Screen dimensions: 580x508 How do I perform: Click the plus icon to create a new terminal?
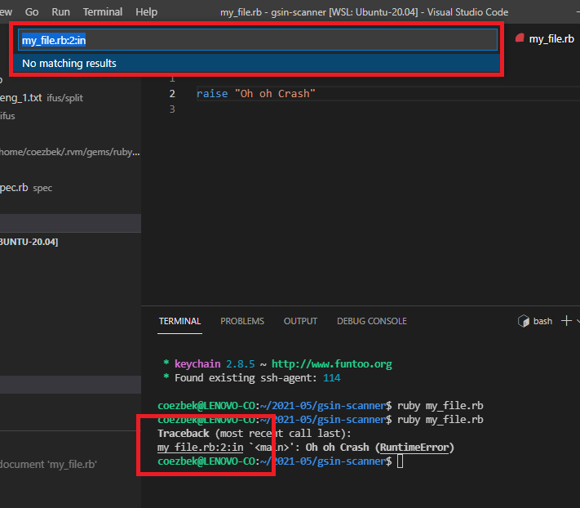[x=566, y=321]
